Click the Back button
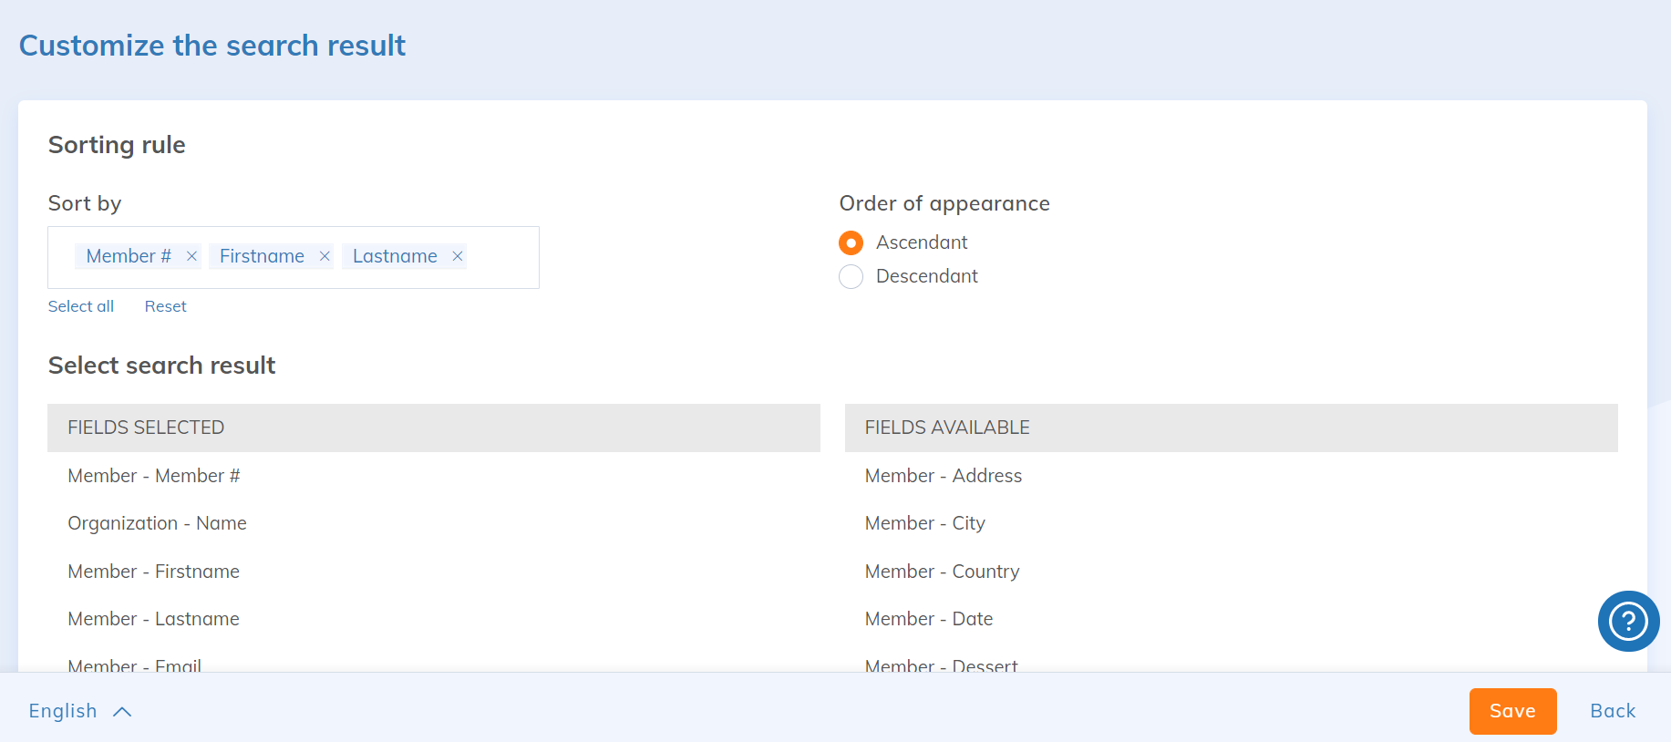Screen dimensions: 1671x742 pyautogui.click(x=1613, y=711)
